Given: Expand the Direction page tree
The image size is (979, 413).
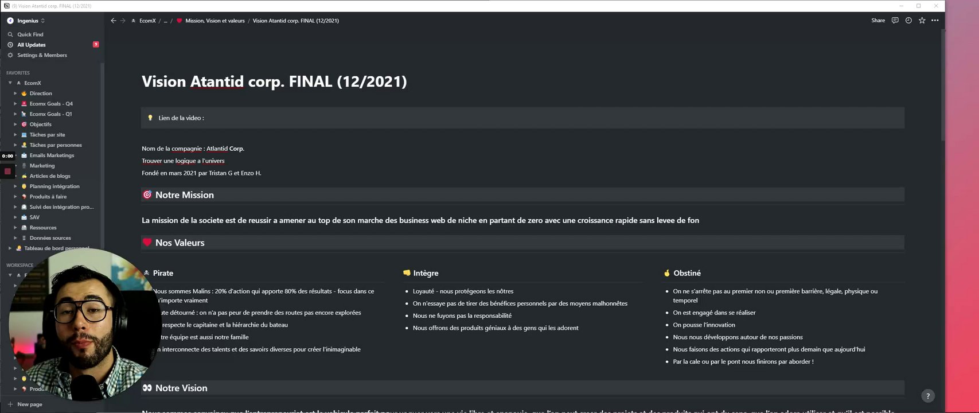Looking at the screenshot, I should tap(15, 93).
